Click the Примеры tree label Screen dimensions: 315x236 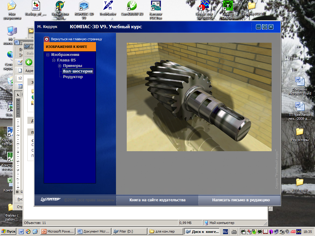tap(73, 66)
